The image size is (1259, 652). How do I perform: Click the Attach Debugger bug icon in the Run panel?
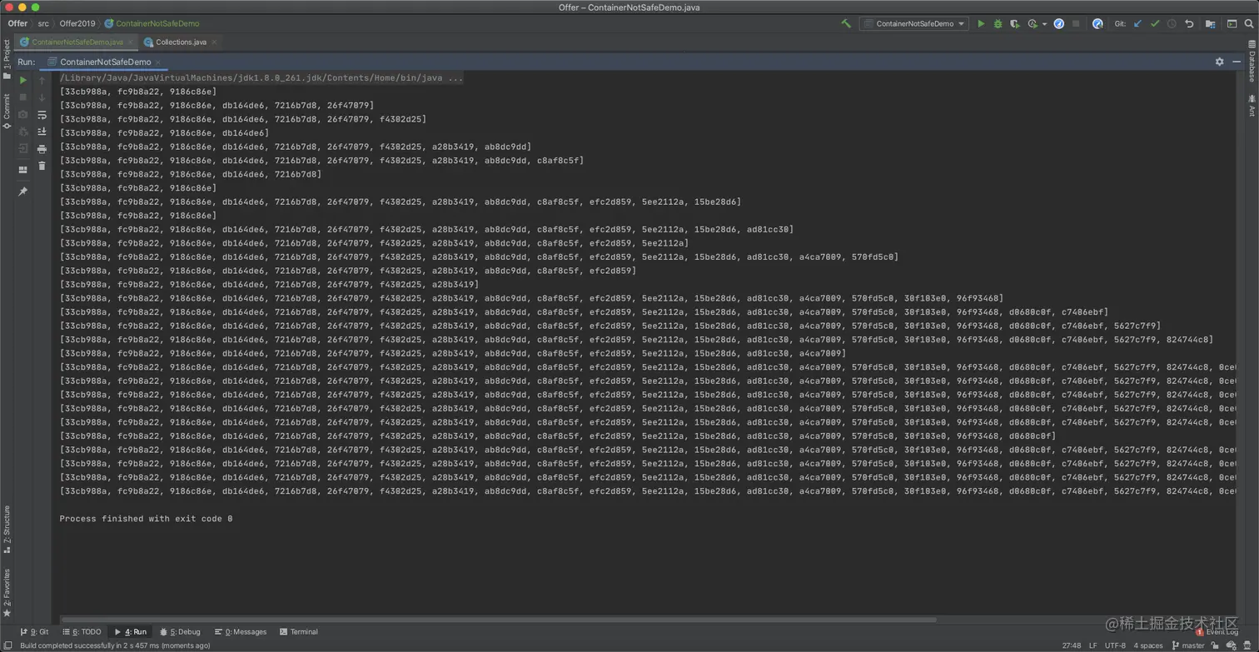pos(23,132)
